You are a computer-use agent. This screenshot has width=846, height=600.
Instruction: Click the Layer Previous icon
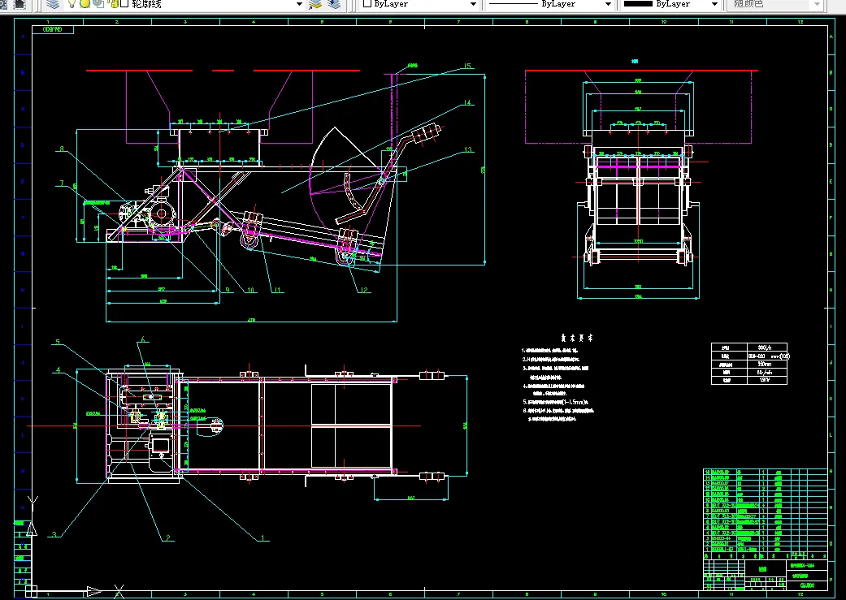(x=335, y=4)
